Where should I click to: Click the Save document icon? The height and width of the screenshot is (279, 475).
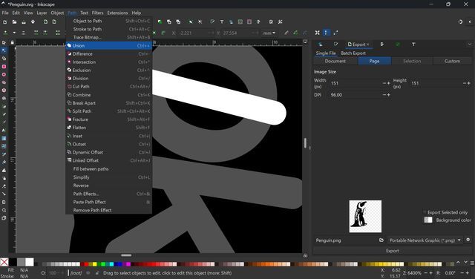tap(24, 22)
